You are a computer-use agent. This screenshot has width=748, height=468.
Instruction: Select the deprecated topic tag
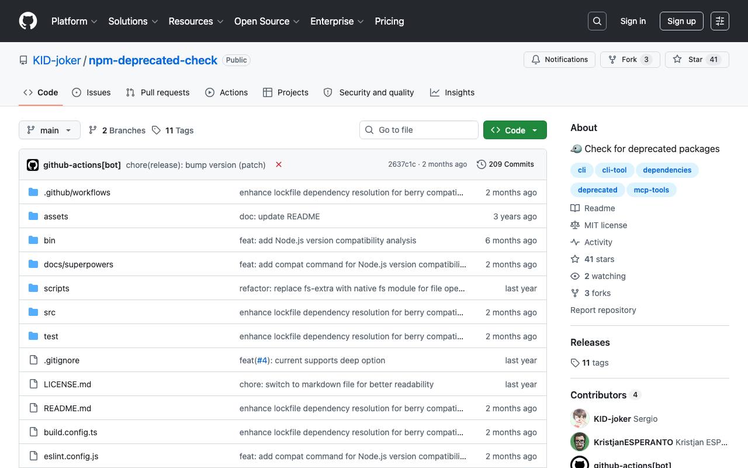coord(598,190)
